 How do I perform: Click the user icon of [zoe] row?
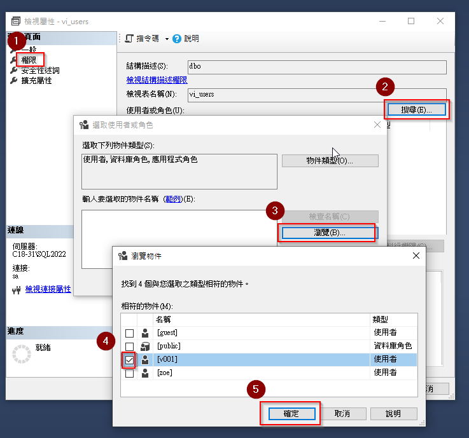(x=145, y=373)
